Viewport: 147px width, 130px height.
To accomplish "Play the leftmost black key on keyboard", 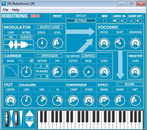I will click(x=41, y=116).
